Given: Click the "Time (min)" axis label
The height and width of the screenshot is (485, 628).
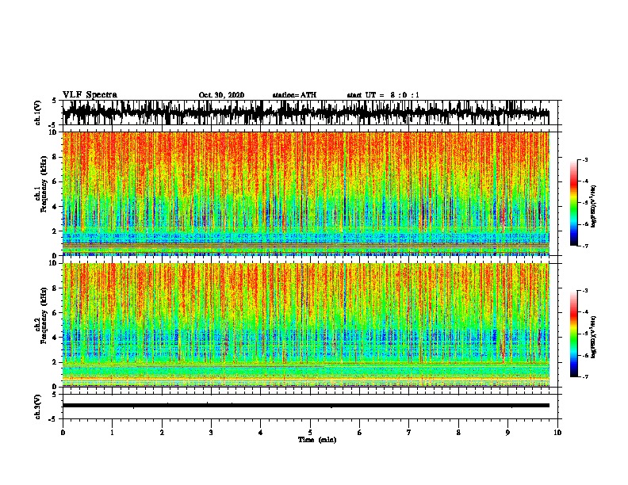Looking at the screenshot, I should click(317, 440).
